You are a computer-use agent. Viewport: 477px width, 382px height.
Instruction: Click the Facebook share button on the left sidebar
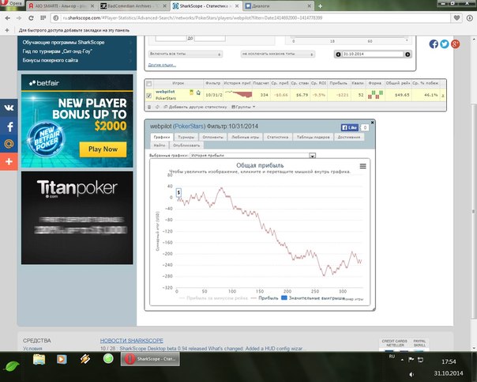[x=9, y=127]
